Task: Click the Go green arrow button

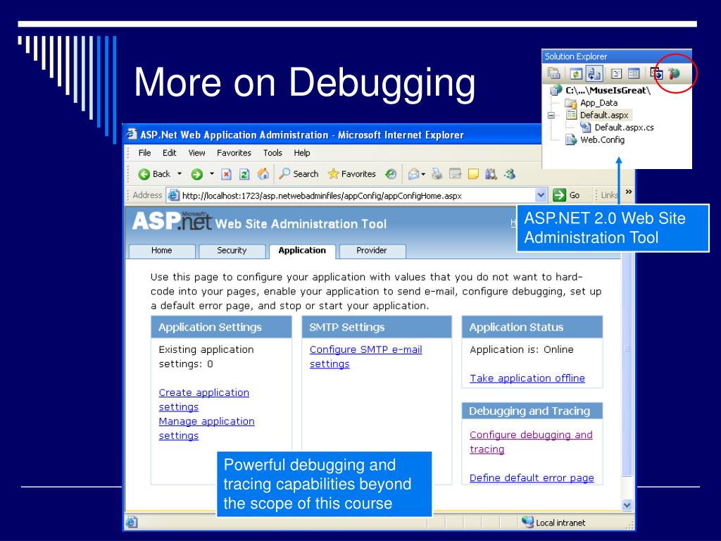Action: click(566, 195)
